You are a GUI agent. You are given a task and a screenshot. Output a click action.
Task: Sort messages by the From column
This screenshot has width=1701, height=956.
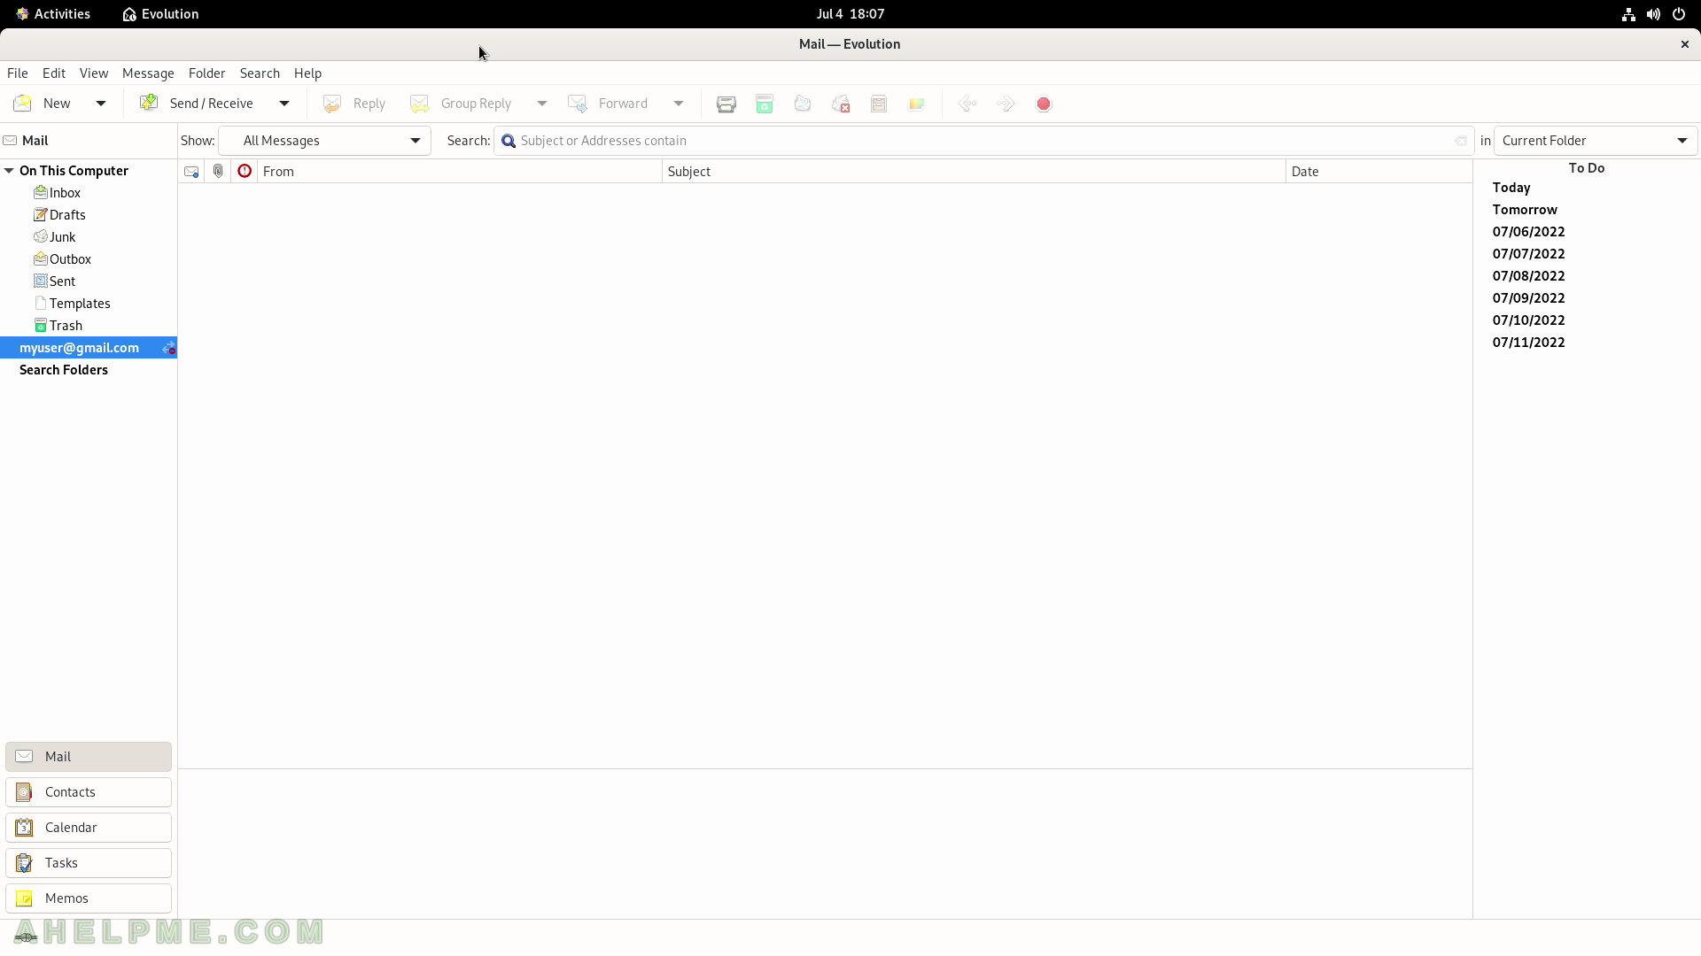(460, 172)
